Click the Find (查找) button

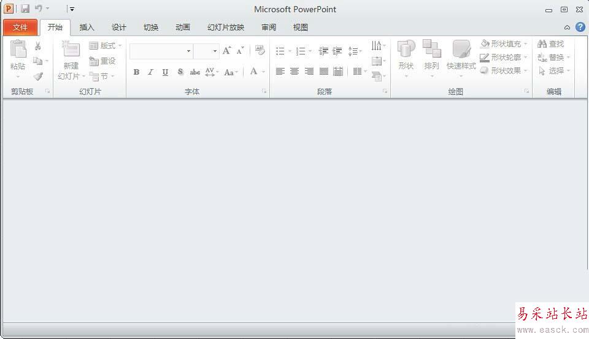(x=551, y=44)
